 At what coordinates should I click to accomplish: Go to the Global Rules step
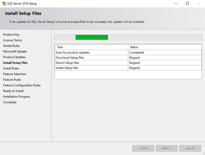pyautogui.click(x=11, y=46)
